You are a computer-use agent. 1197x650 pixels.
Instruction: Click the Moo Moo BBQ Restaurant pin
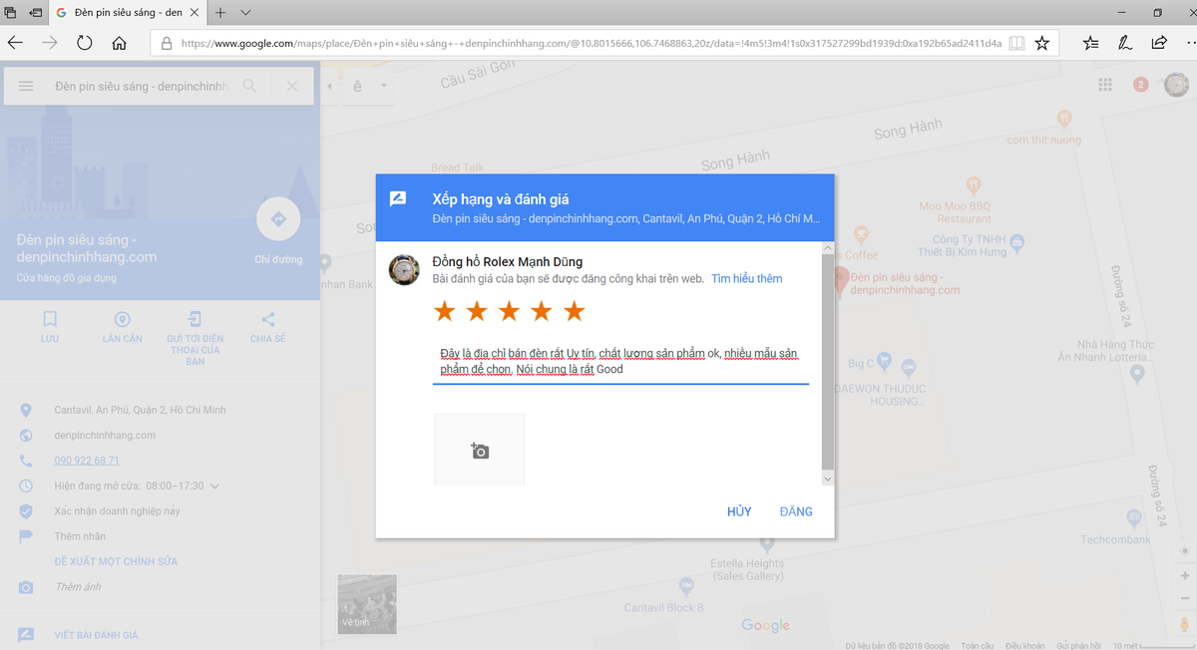point(974,185)
